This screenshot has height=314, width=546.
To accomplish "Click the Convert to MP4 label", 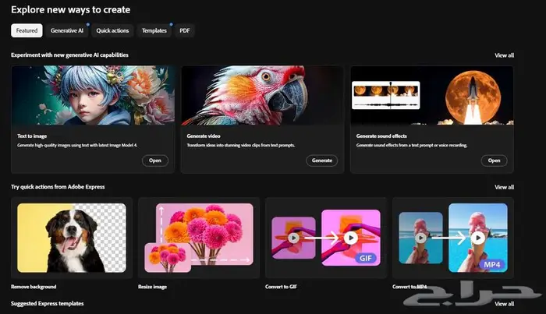I will click(x=409, y=287).
